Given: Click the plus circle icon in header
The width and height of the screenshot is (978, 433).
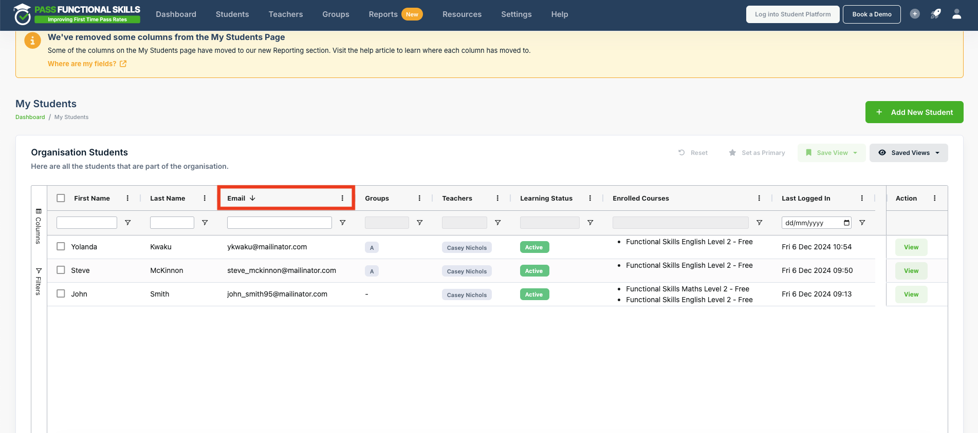Looking at the screenshot, I should (x=915, y=14).
